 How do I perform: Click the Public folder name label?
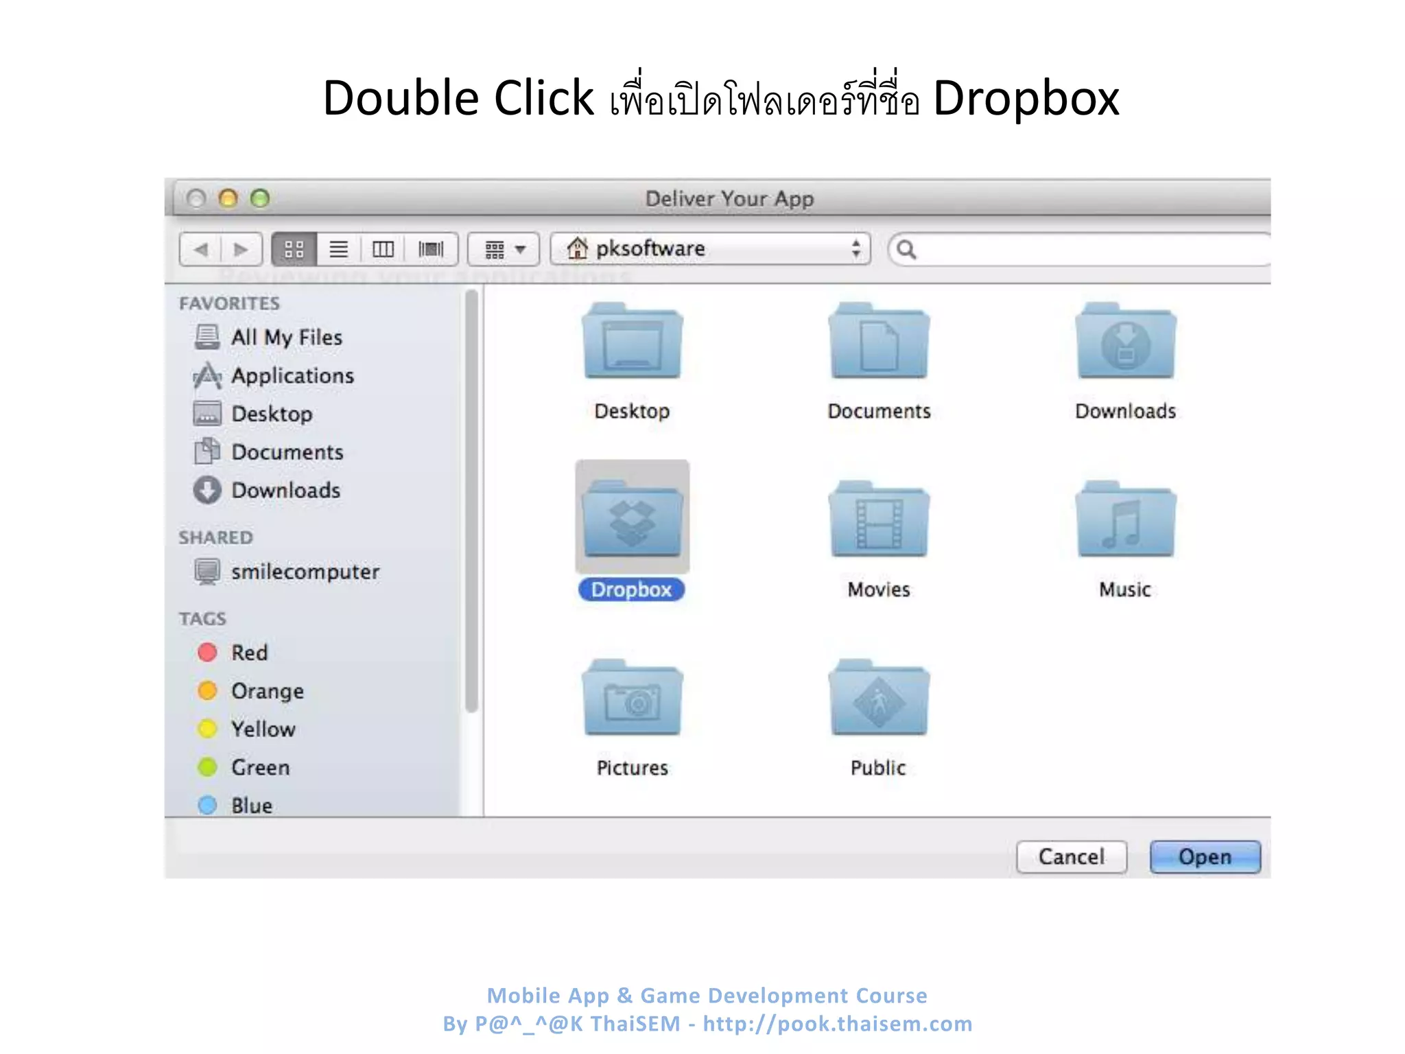(x=879, y=768)
